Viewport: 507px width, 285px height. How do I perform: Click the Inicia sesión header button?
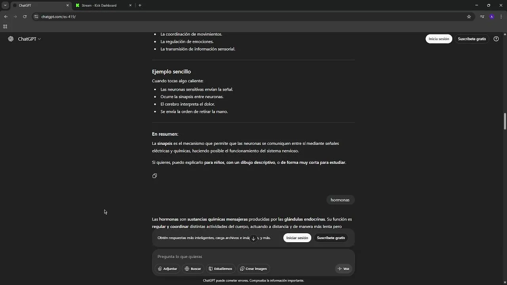point(439,39)
